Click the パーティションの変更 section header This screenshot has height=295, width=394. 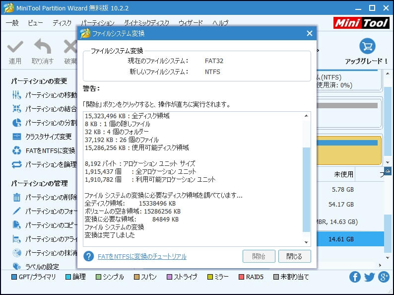(x=39, y=81)
